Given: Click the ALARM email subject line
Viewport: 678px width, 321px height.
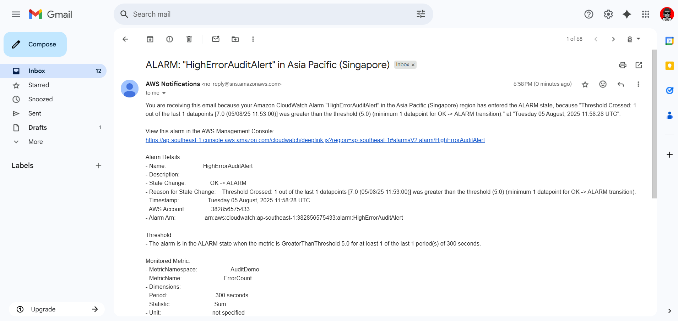Looking at the screenshot, I should (267, 65).
